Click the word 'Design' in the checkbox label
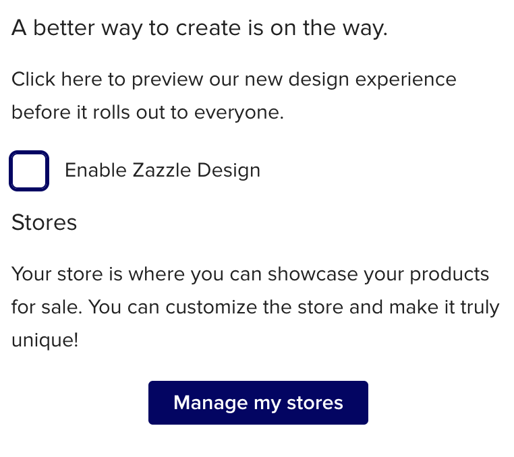 [x=229, y=171]
